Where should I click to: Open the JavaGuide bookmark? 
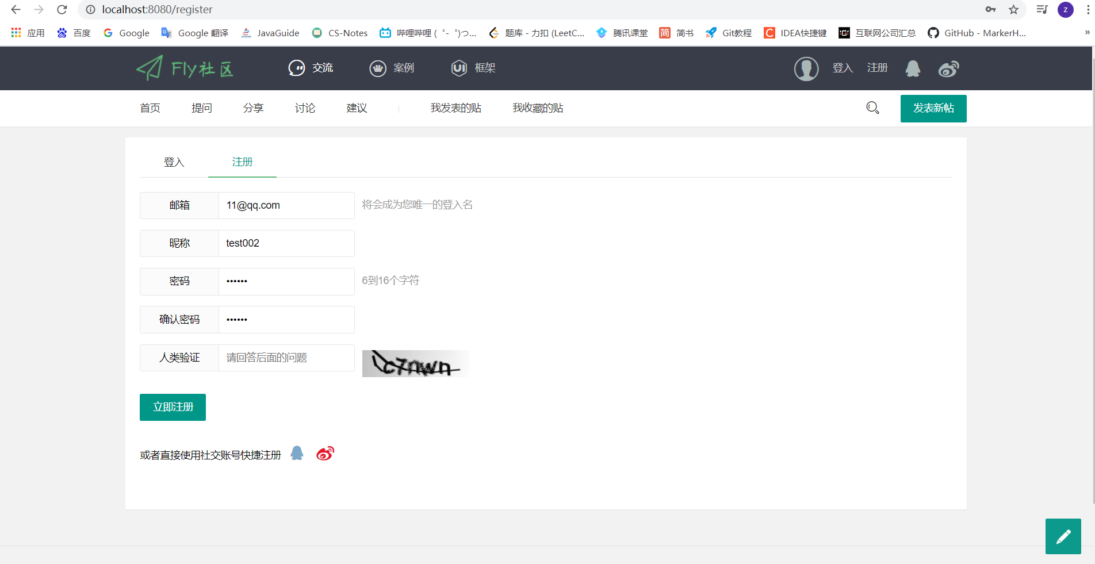coord(270,33)
